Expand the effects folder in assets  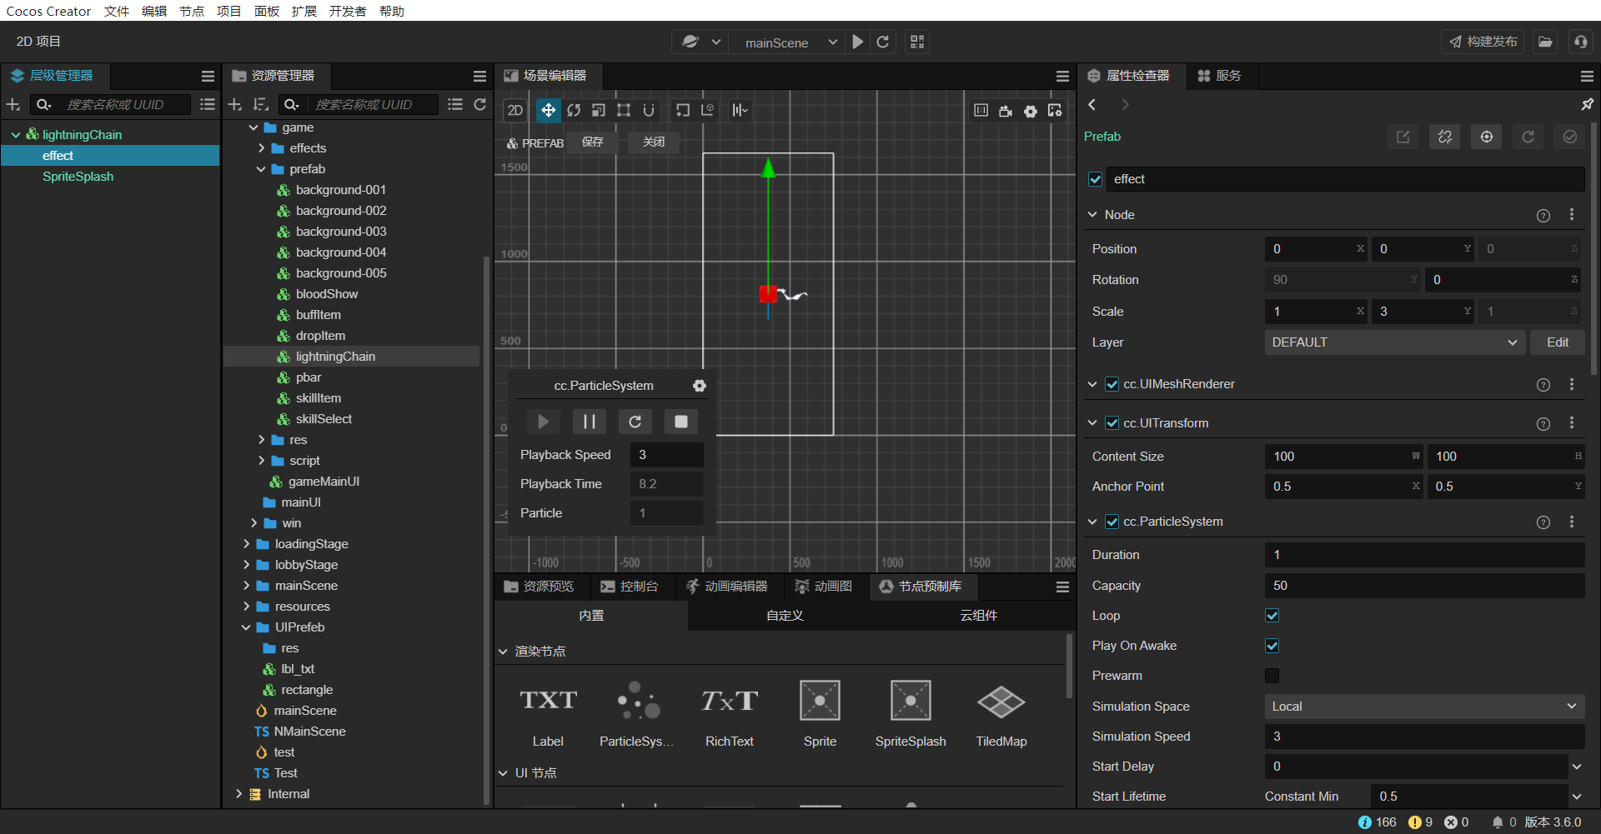[x=261, y=148]
